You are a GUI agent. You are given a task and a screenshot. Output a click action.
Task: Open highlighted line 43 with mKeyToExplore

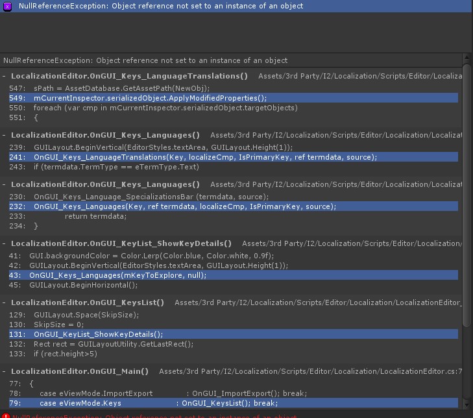click(x=117, y=275)
